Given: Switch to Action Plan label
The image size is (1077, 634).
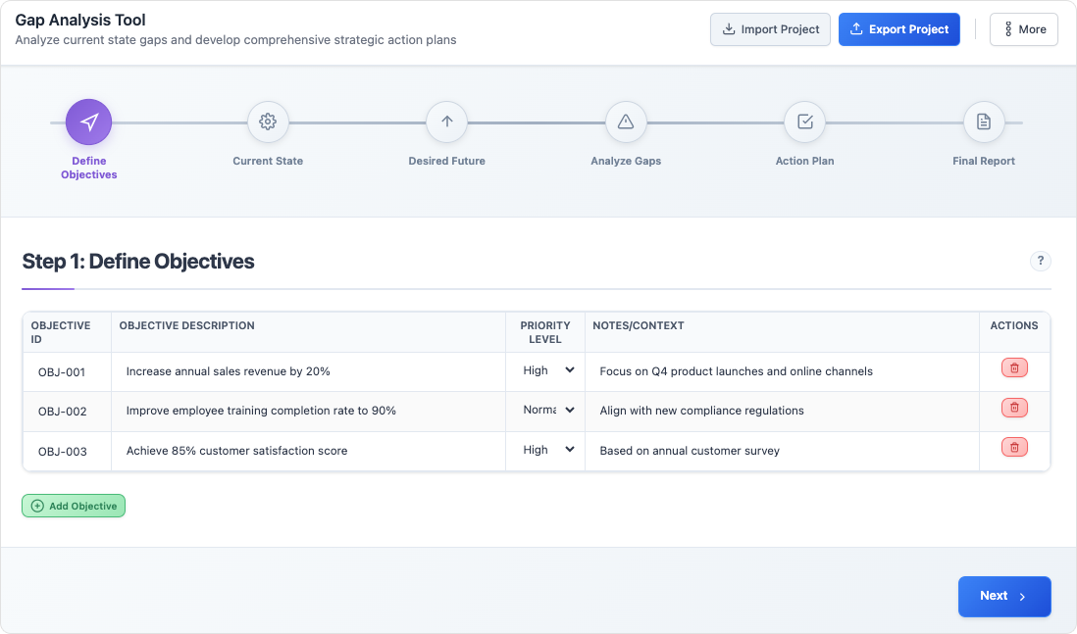Looking at the screenshot, I should pos(805,162).
